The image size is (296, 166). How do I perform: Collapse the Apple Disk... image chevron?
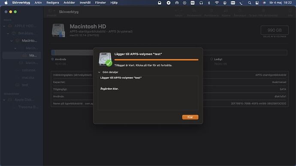[x=4, y=100]
